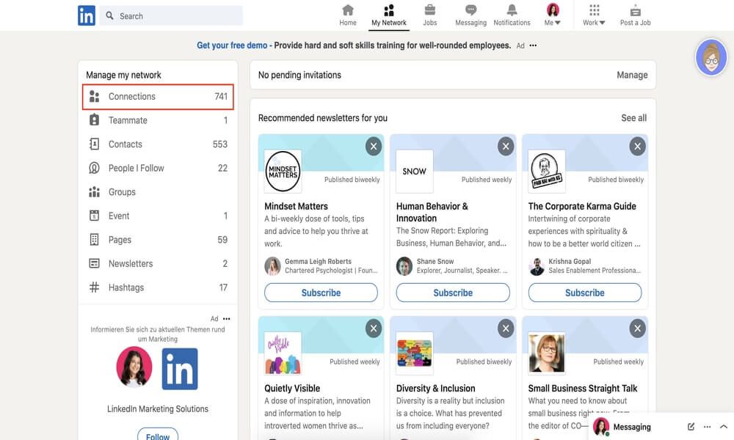
Task: Open the Mindset Matters newsletter title
Action: [296, 206]
